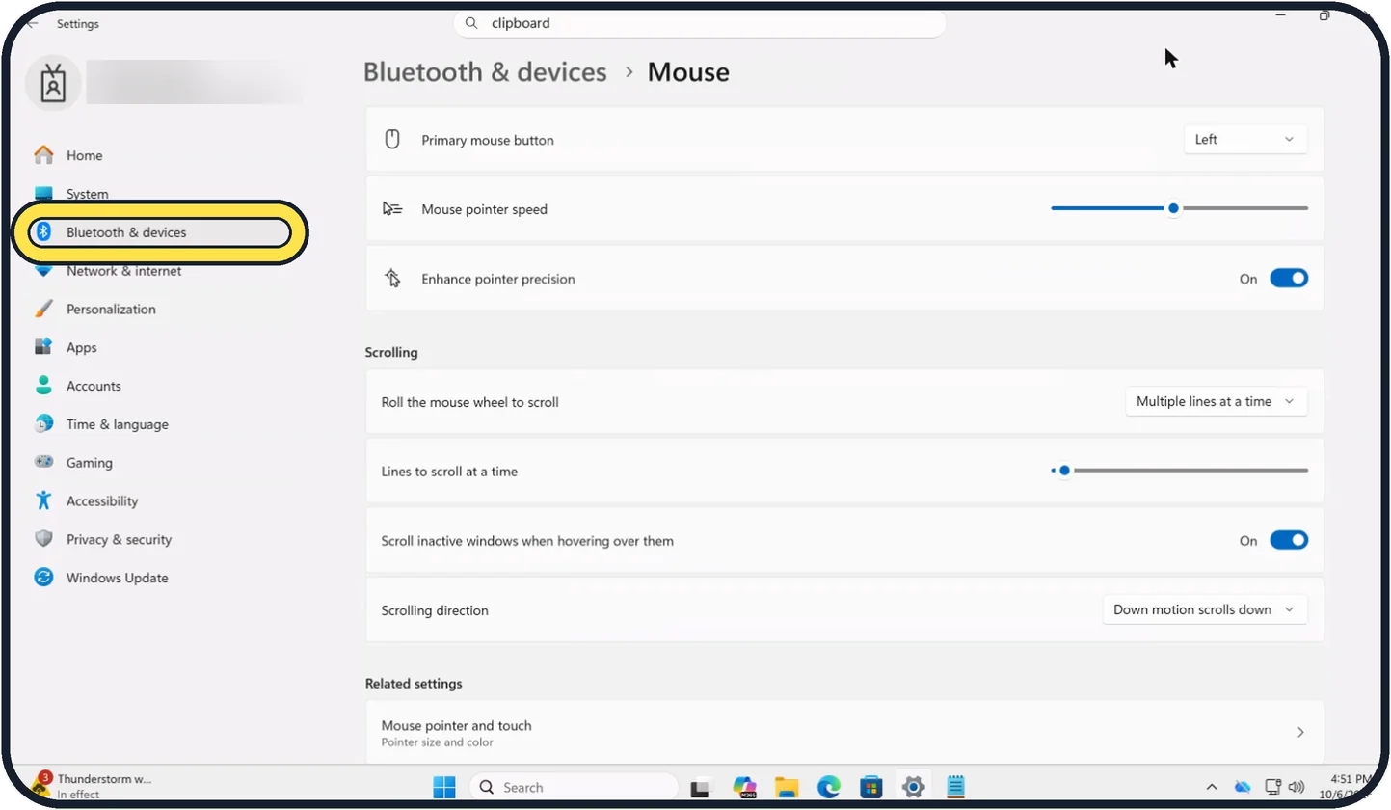Click the Settings search box containing clipboard
1391x810 pixels.
pos(700,23)
